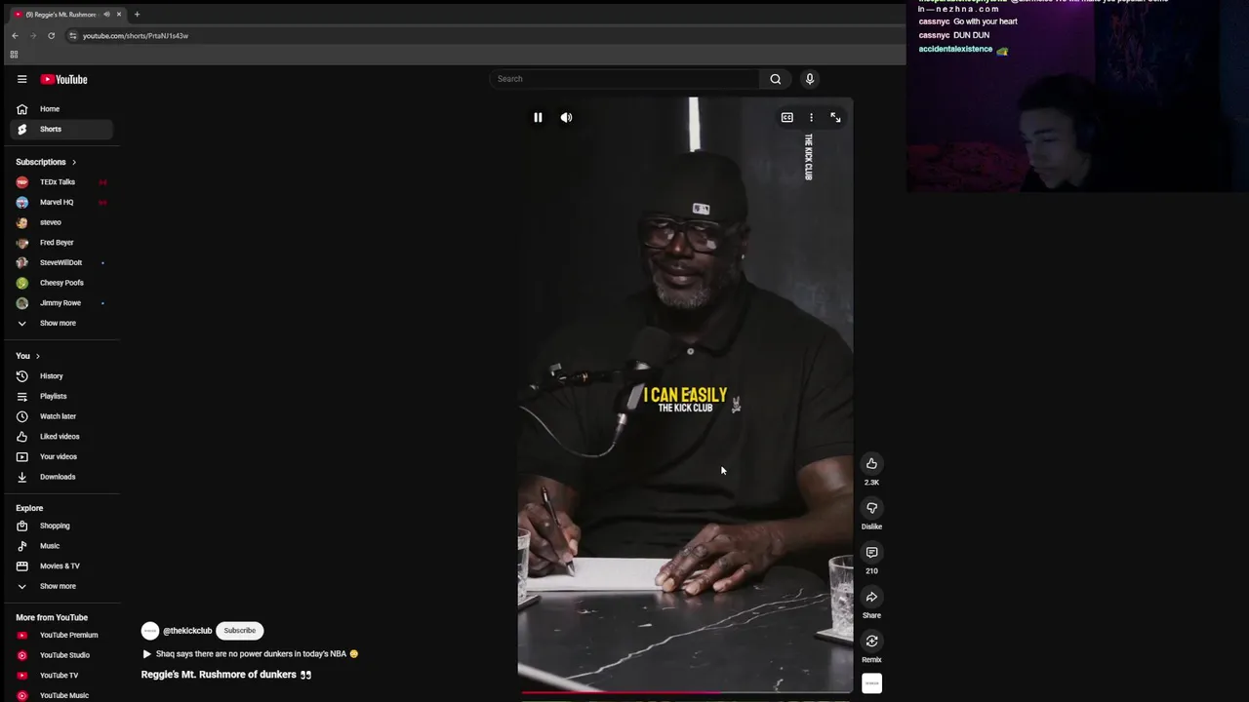Viewport: 1249px width, 702px height.
Task: Open YouTube Music
Action: coord(61,695)
